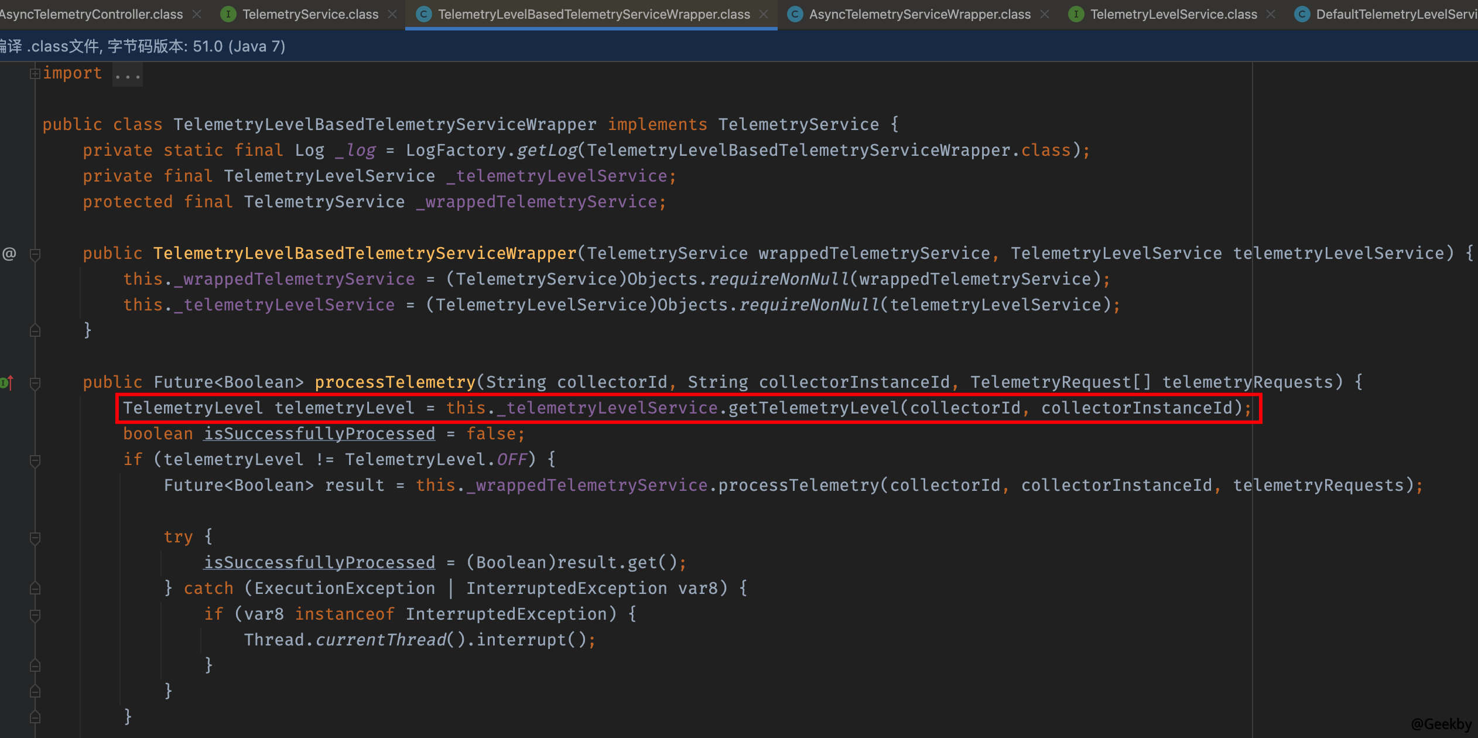This screenshot has width=1478, height=738.
Task: Close the AsyncTelemetryServiceWrapper.class tab
Action: click(x=1045, y=14)
